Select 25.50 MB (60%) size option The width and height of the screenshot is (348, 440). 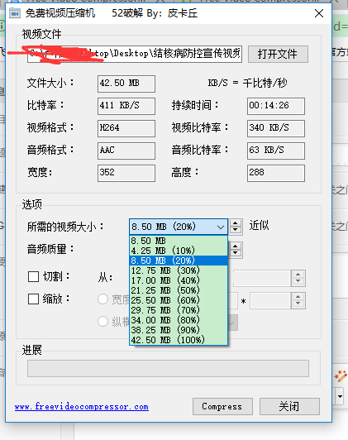pyautogui.click(x=179, y=300)
